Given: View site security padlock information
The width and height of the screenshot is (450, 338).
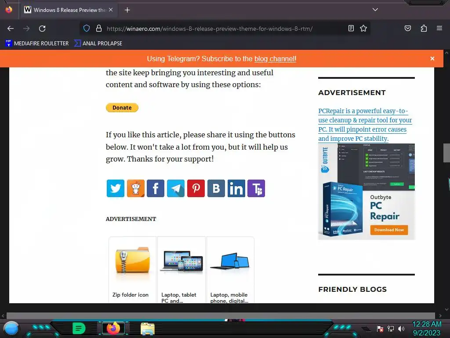Looking at the screenshot, I should pos(99,29).
